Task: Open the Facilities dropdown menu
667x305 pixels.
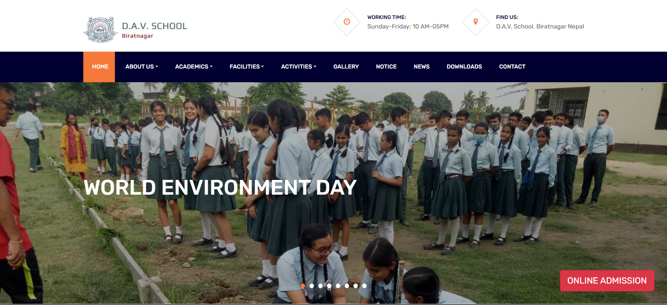Action: [x=246, y=67]
